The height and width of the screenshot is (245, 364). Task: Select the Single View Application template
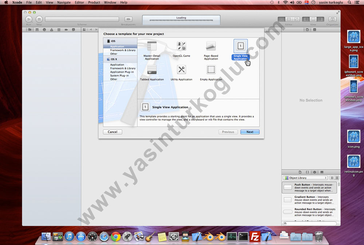click(x=241, y=50)
